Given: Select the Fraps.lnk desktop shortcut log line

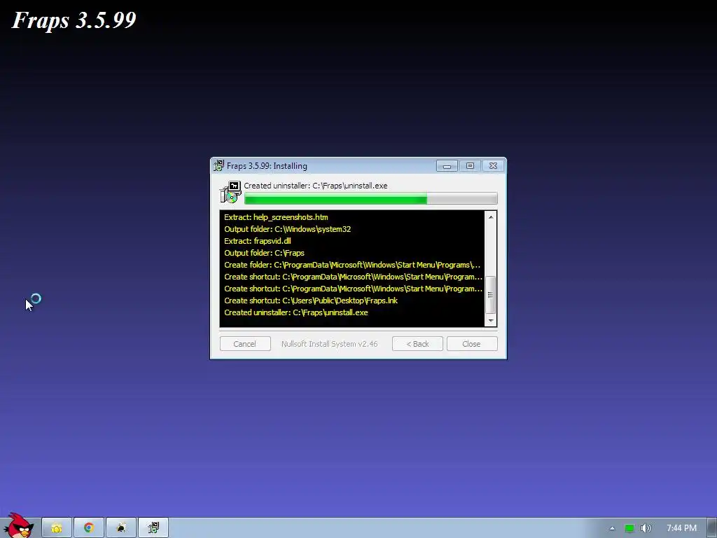Looking at the screenshot, I should (x=311, y=301).
